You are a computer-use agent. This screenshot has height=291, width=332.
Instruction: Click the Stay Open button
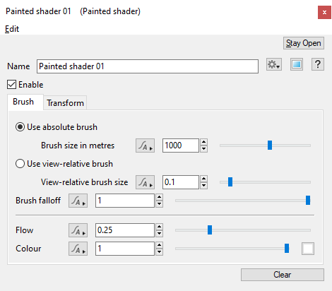pos(304,43)
